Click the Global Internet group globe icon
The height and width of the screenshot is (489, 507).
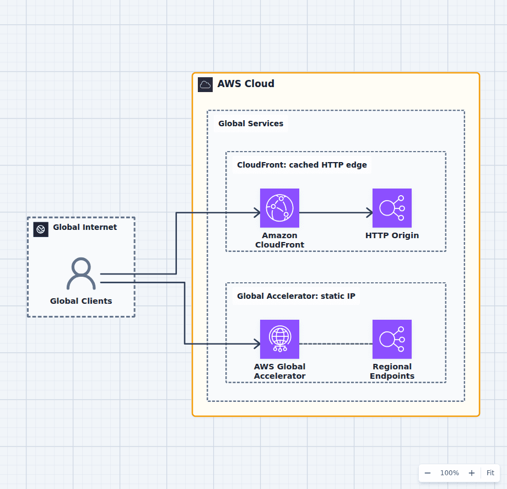coord(41,229)
